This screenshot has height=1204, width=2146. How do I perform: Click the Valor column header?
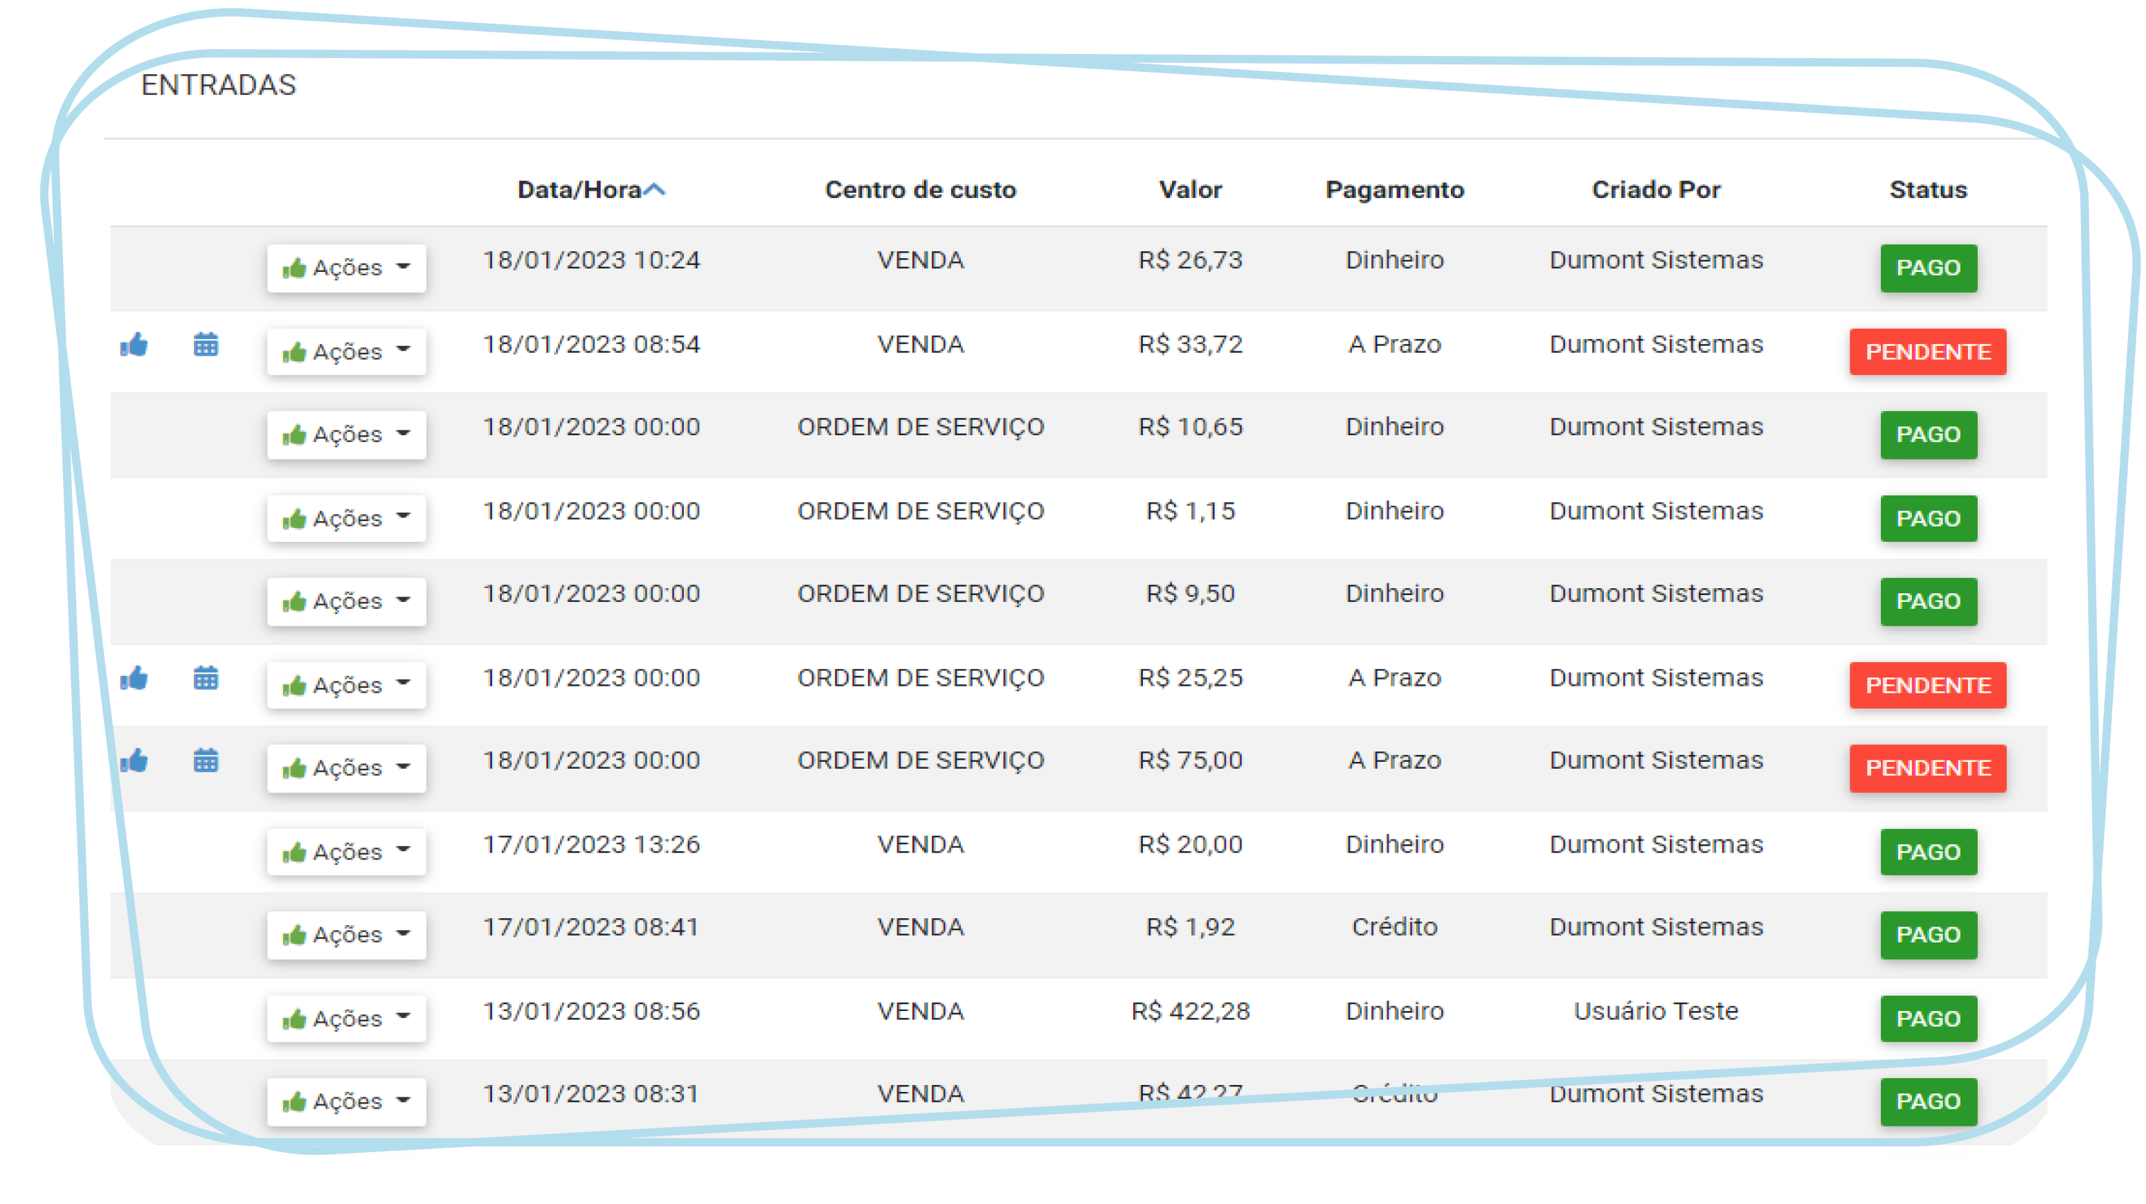click(x=1191, y=190)
